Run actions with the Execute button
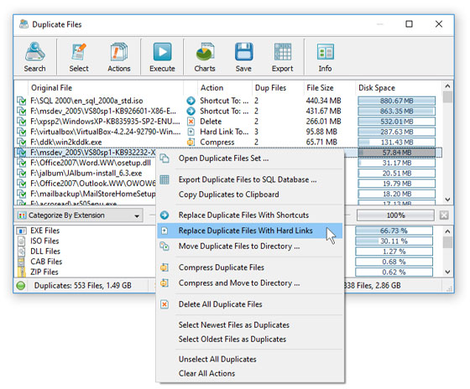 click(x=162, y=57)
